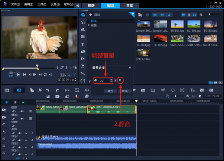This screenshot has width=224, height=161.
Task: Open the Title (T) library panel
Action: (x=83, y=44)
